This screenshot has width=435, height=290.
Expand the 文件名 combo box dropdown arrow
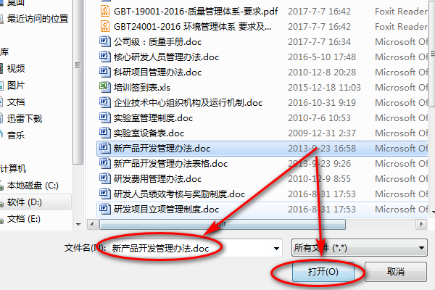(x=276, y=248)
